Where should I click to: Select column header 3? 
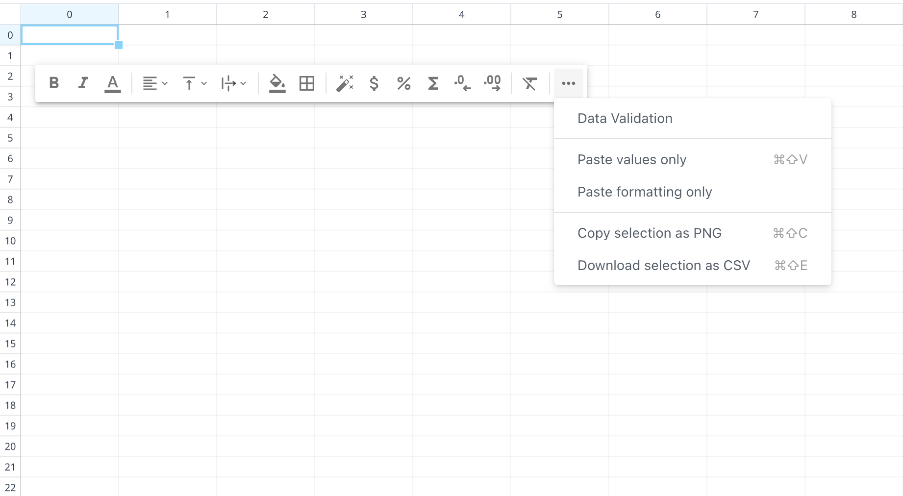click(363, 15)
